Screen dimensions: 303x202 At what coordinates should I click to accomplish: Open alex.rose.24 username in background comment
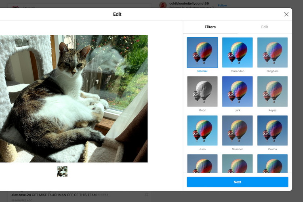click(x=21, y=195)
